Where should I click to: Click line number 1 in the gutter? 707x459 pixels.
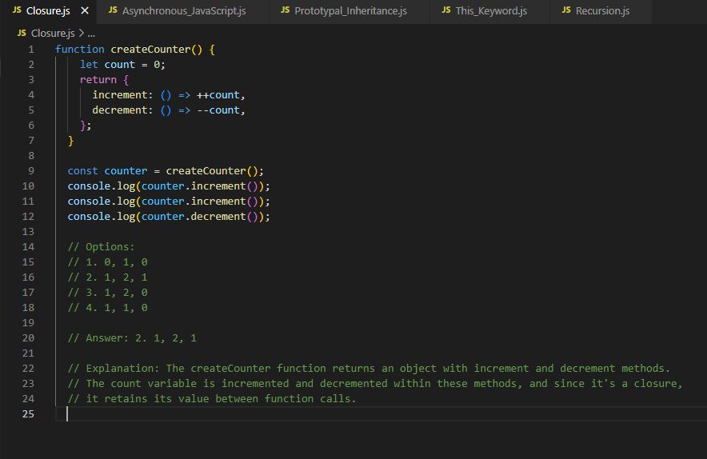coord(30,50)
